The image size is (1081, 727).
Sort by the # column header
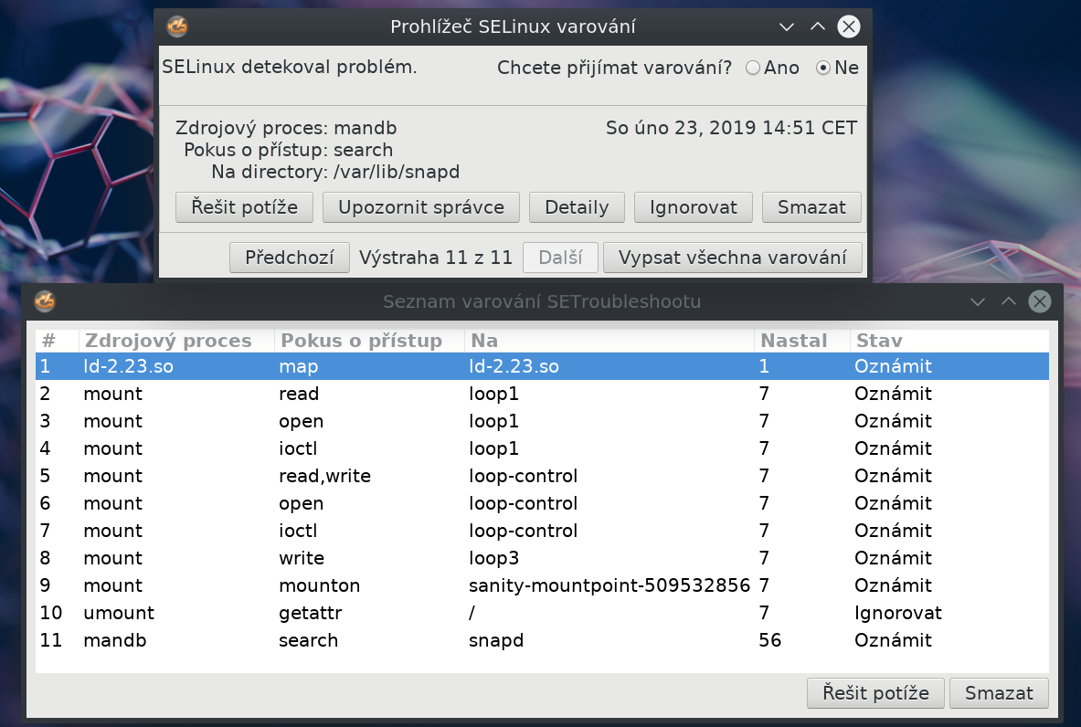tap(58, 341)
